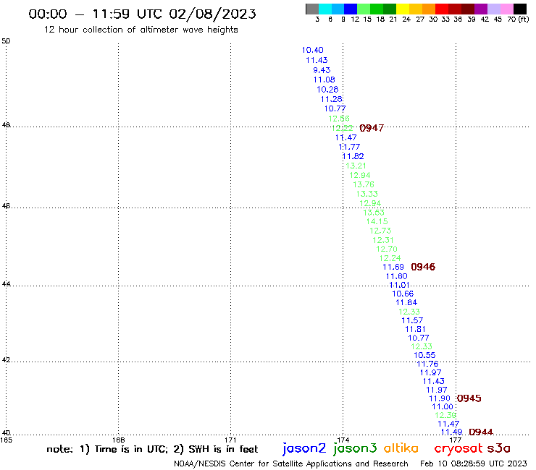The height and width of the screenshot is (470, 536).
Task: Click the 11.00 wave height value
Action: [x=443, y=407]
